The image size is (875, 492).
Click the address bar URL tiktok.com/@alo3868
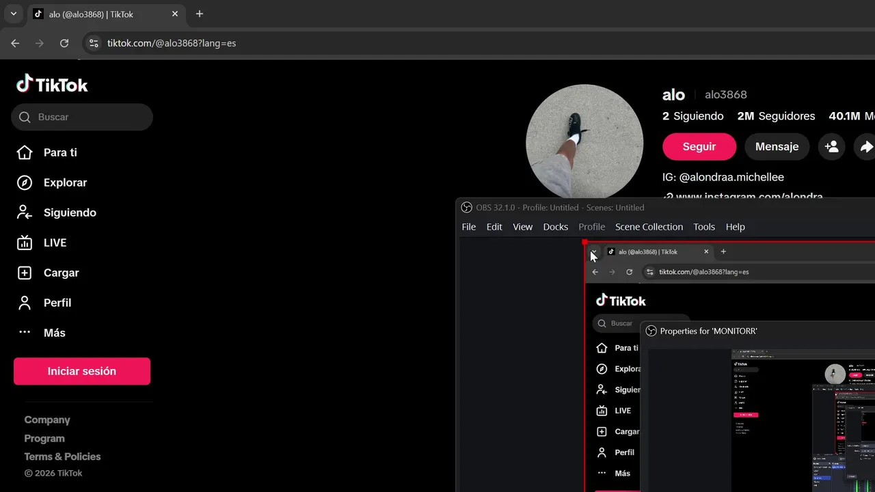172,43
